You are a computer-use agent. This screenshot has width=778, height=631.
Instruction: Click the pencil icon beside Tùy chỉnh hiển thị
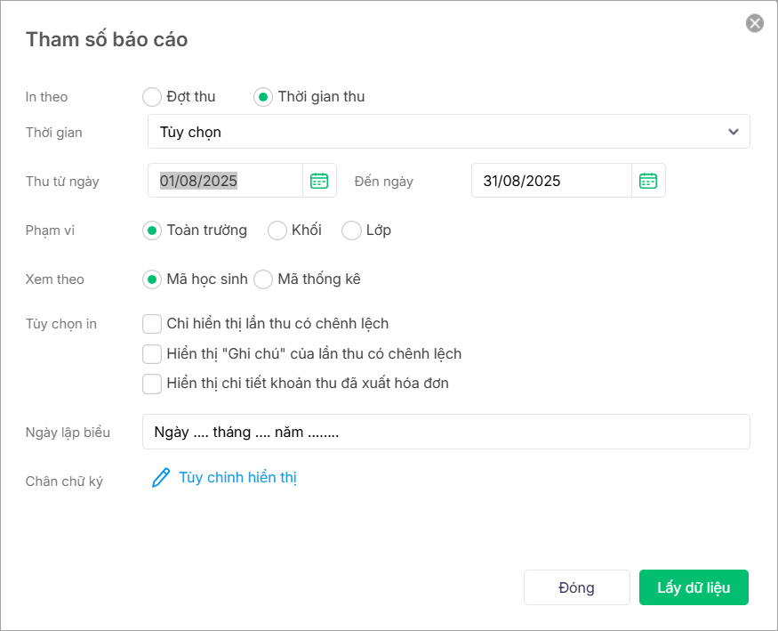coord(161,478)
